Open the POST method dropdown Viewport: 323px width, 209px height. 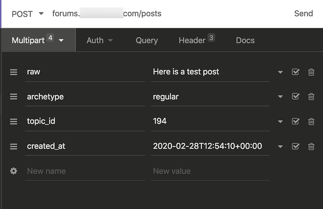pyautogui.click(x=28, y=14)
